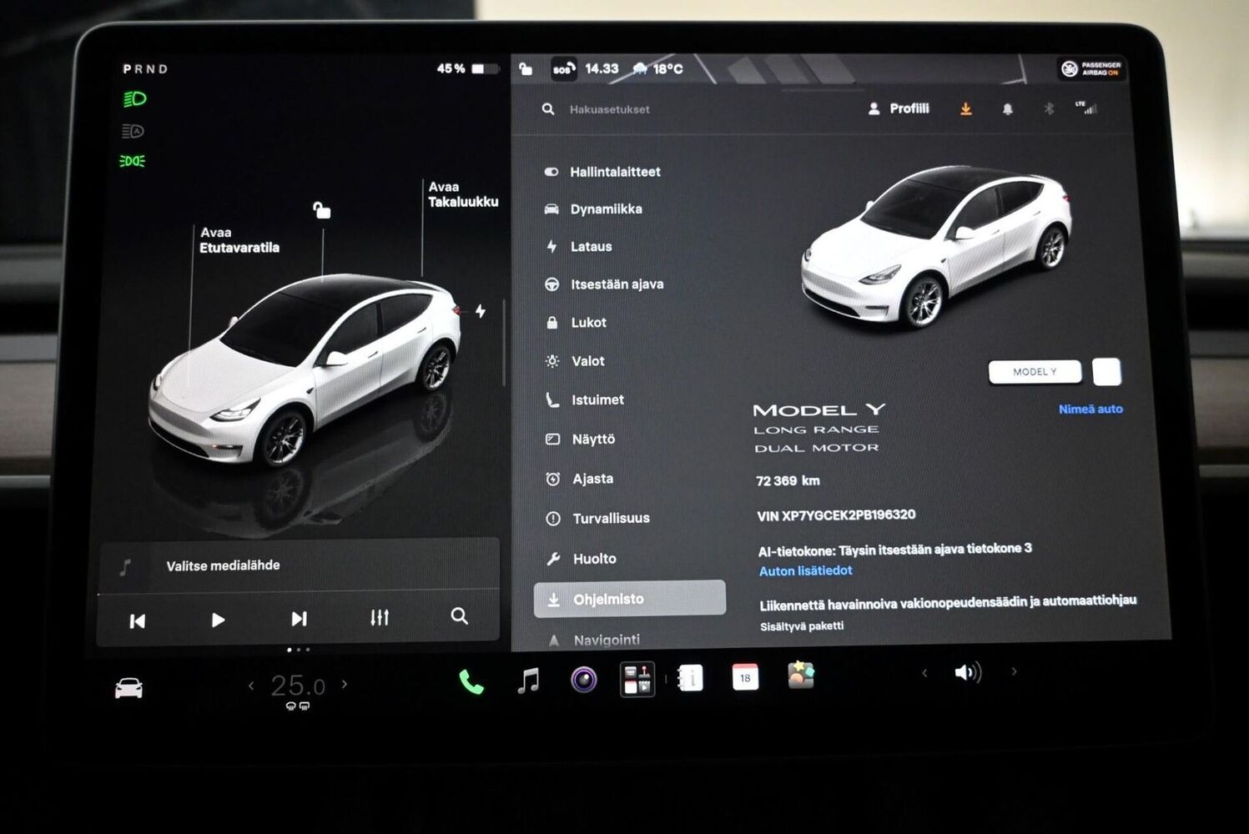Open the Hallintalaitteet settings menu
The width and height of the screenshot is (1249, 834).
pyautogui.click(x=602, y=172)
